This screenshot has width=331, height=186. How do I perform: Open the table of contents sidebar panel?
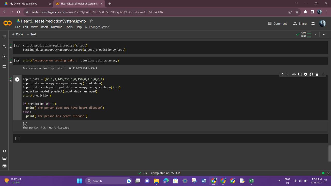click(x=4, y=37)
